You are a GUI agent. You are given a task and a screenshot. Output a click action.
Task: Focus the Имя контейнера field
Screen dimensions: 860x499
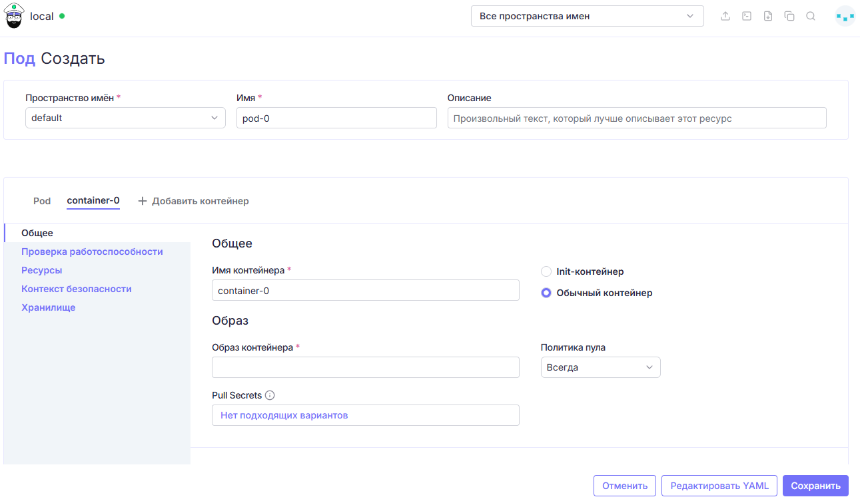coord(365,290)
